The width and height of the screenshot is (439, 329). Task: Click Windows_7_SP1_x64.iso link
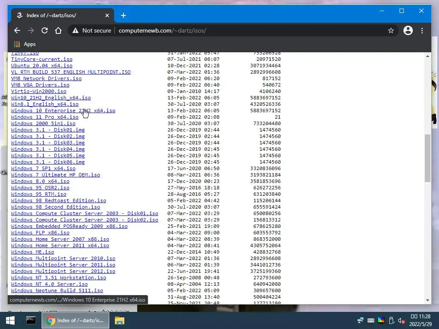point(43,169)
